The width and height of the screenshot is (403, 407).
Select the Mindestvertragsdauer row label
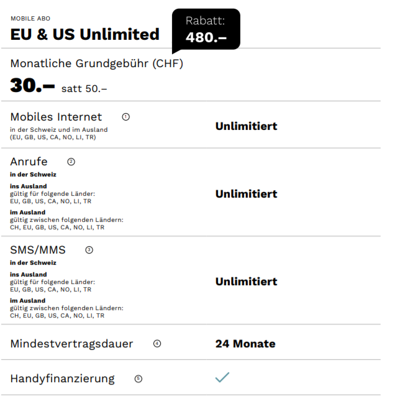tap(71, 344)
